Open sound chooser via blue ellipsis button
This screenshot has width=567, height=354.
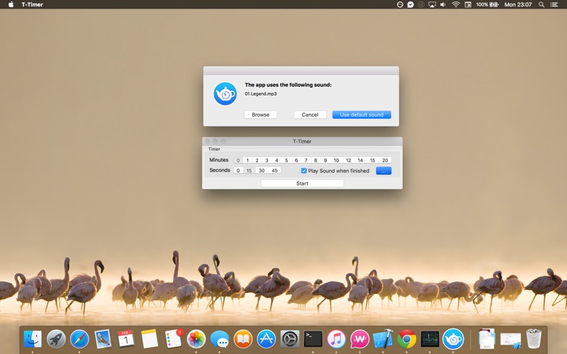click(x=383, y=171)
